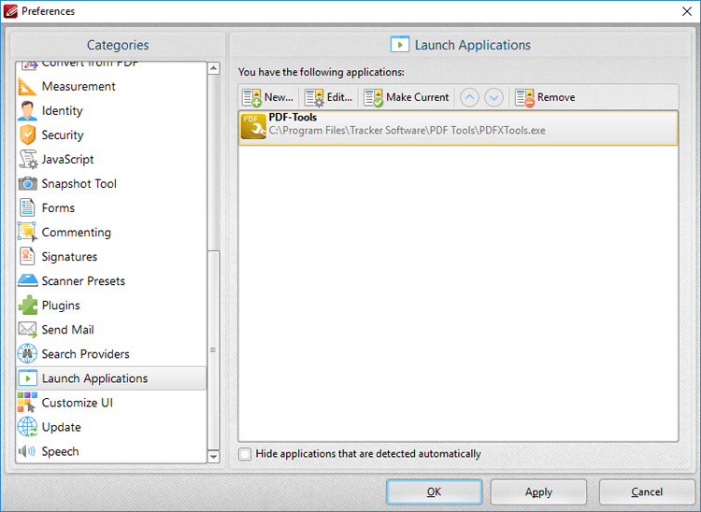This screenshot has width=701, height=512.
Task: Click the Security shield icon
Action: coord(27,135)
